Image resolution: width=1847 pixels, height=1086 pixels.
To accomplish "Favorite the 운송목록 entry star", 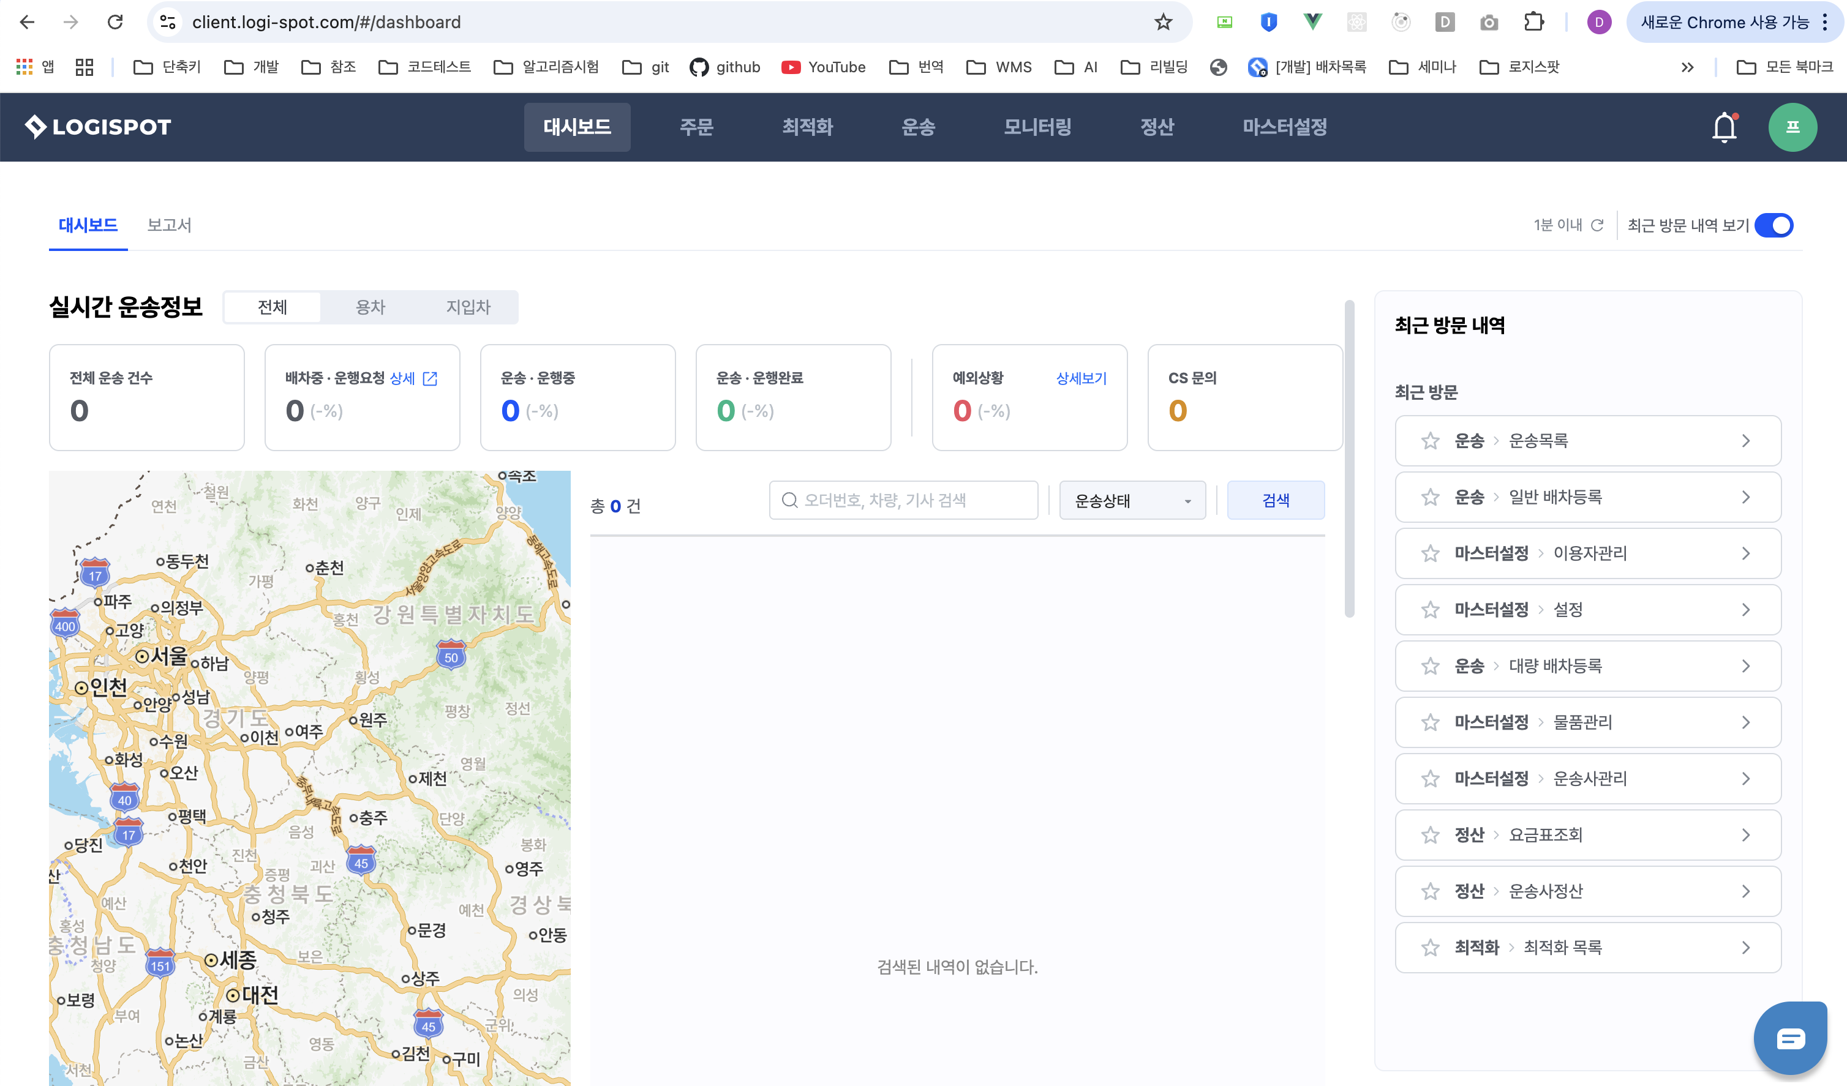I will click(1430, 441).
